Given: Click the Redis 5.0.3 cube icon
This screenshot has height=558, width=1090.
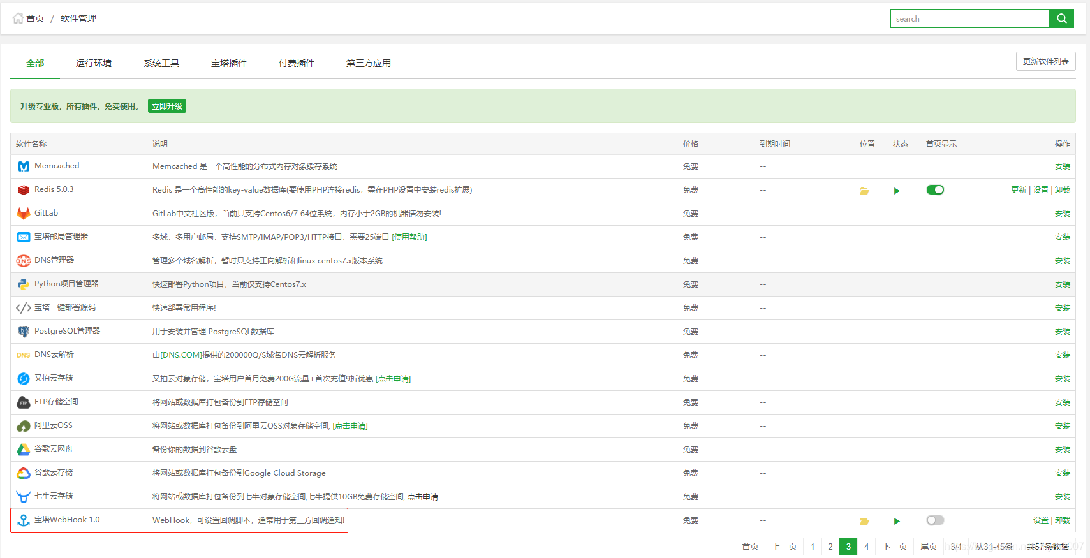Looking at the screenshot, I should pos(24,190).
